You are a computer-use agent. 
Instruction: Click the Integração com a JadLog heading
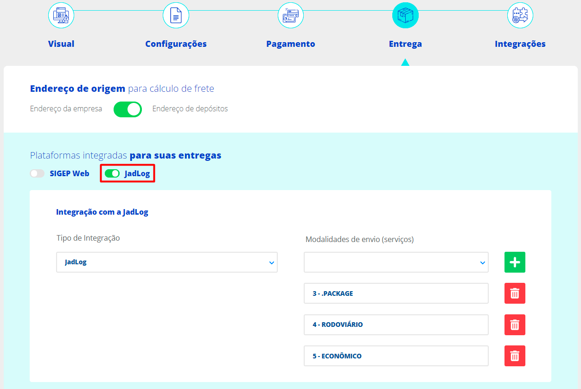pos(102,212)
